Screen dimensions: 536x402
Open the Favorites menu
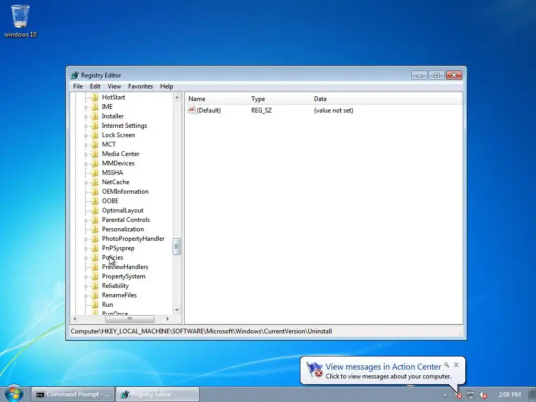click(x=140, y=86)
